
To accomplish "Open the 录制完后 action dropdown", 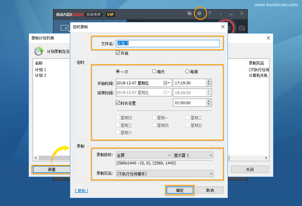I will [165, 174].
